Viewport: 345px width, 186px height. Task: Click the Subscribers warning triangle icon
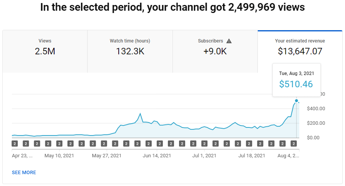click(x=229, y=41)
